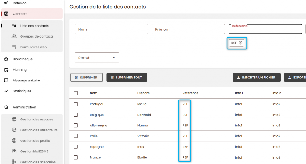Click the Berthold first name cell

point(144,115)
